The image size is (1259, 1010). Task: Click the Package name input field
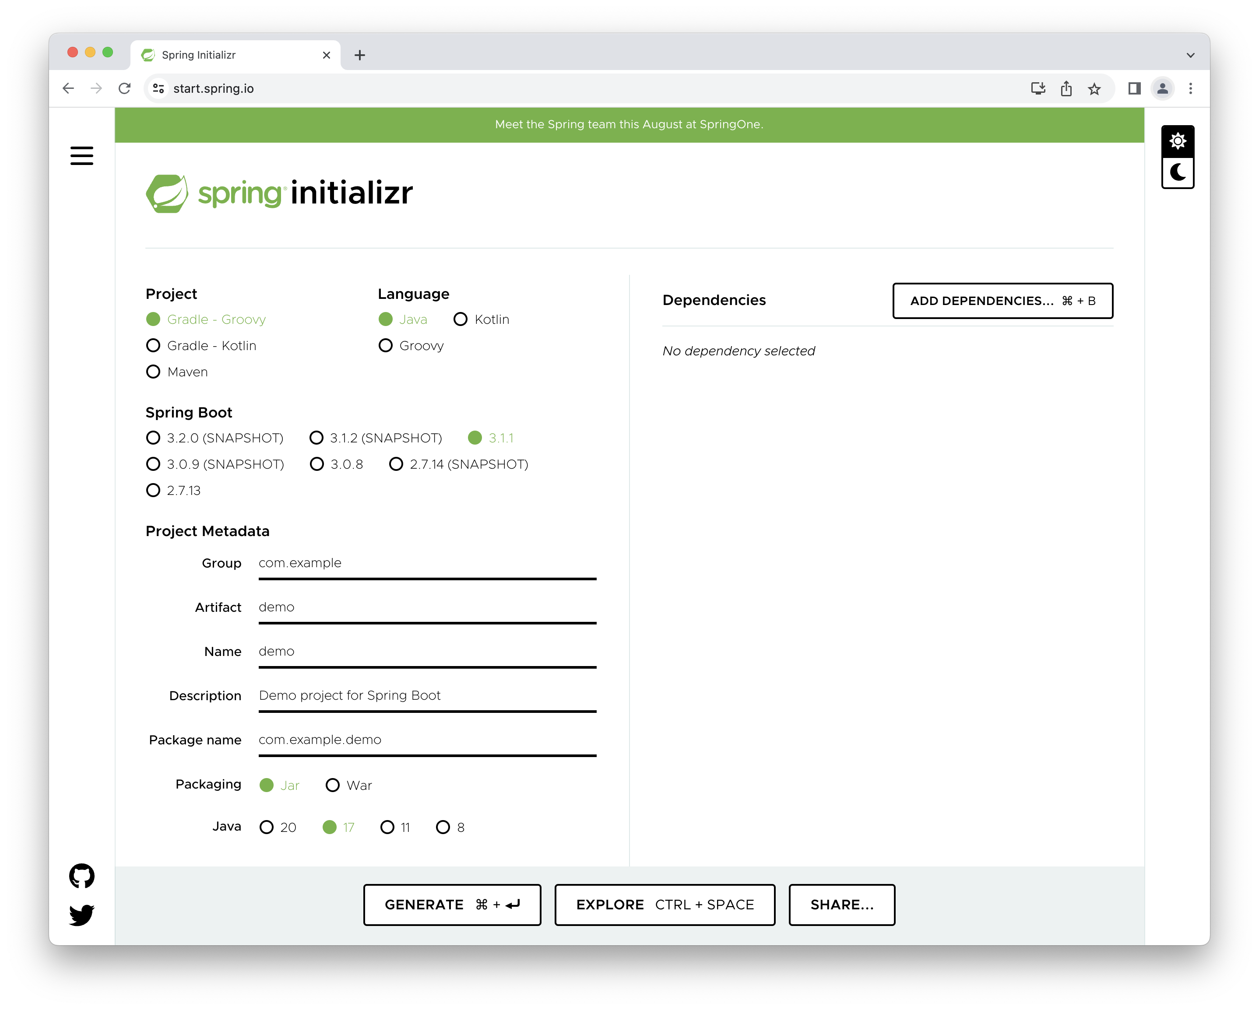tap(427, 740)
